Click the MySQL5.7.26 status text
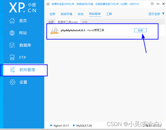The width and height of the screenshot is (166, 130). (84, 126)
